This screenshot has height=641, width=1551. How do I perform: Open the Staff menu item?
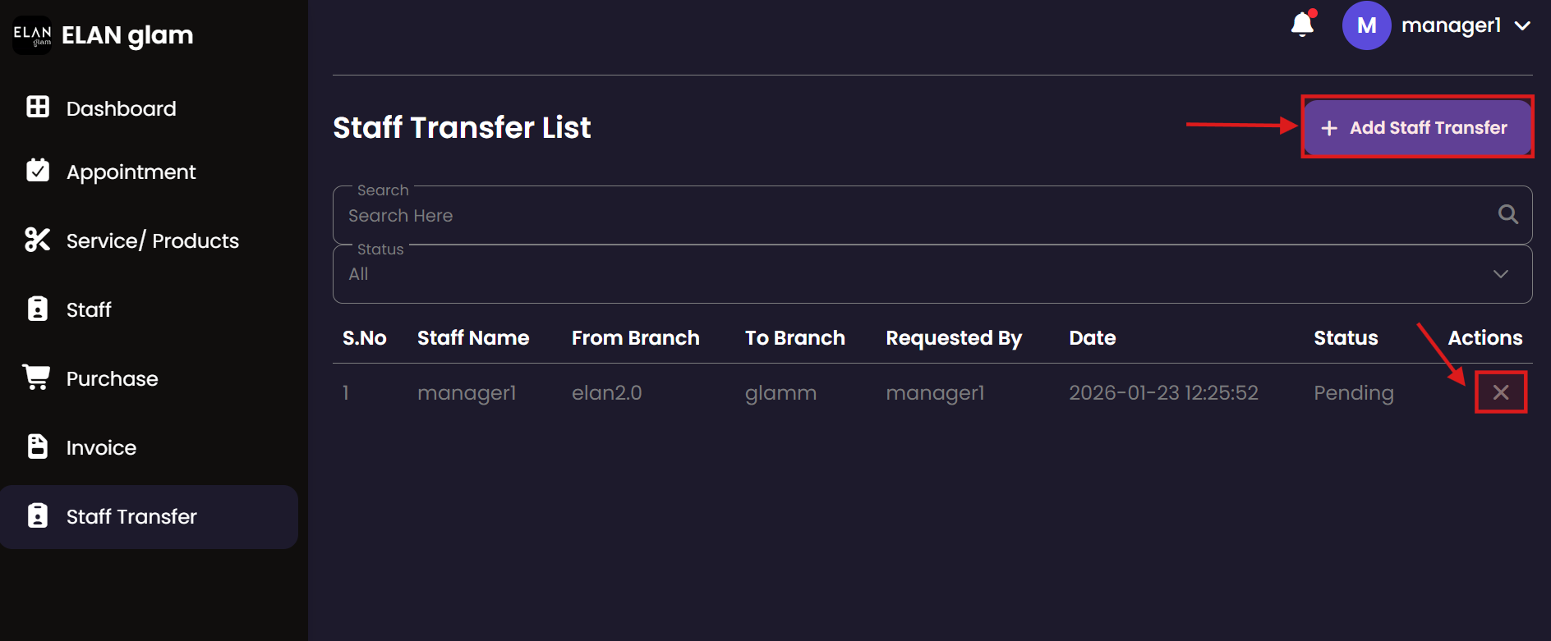[89, 309]
